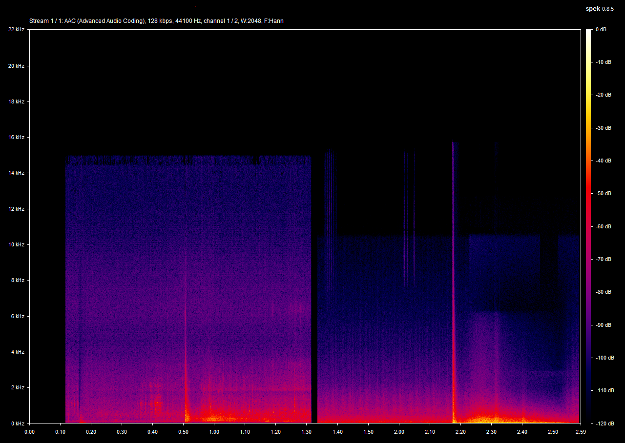This screenshot has height=443, width=625.
Task: Select the '-90 dB' scale label
Action: click(603, 324)
